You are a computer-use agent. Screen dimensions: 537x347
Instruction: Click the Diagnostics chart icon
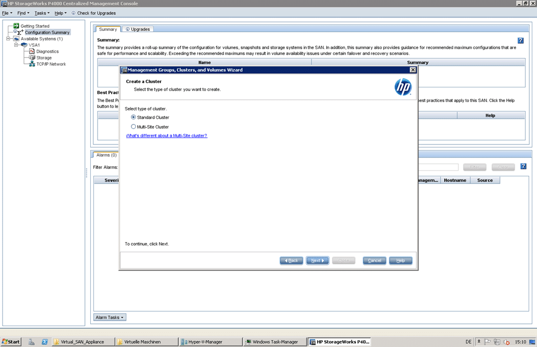(32, 51)
